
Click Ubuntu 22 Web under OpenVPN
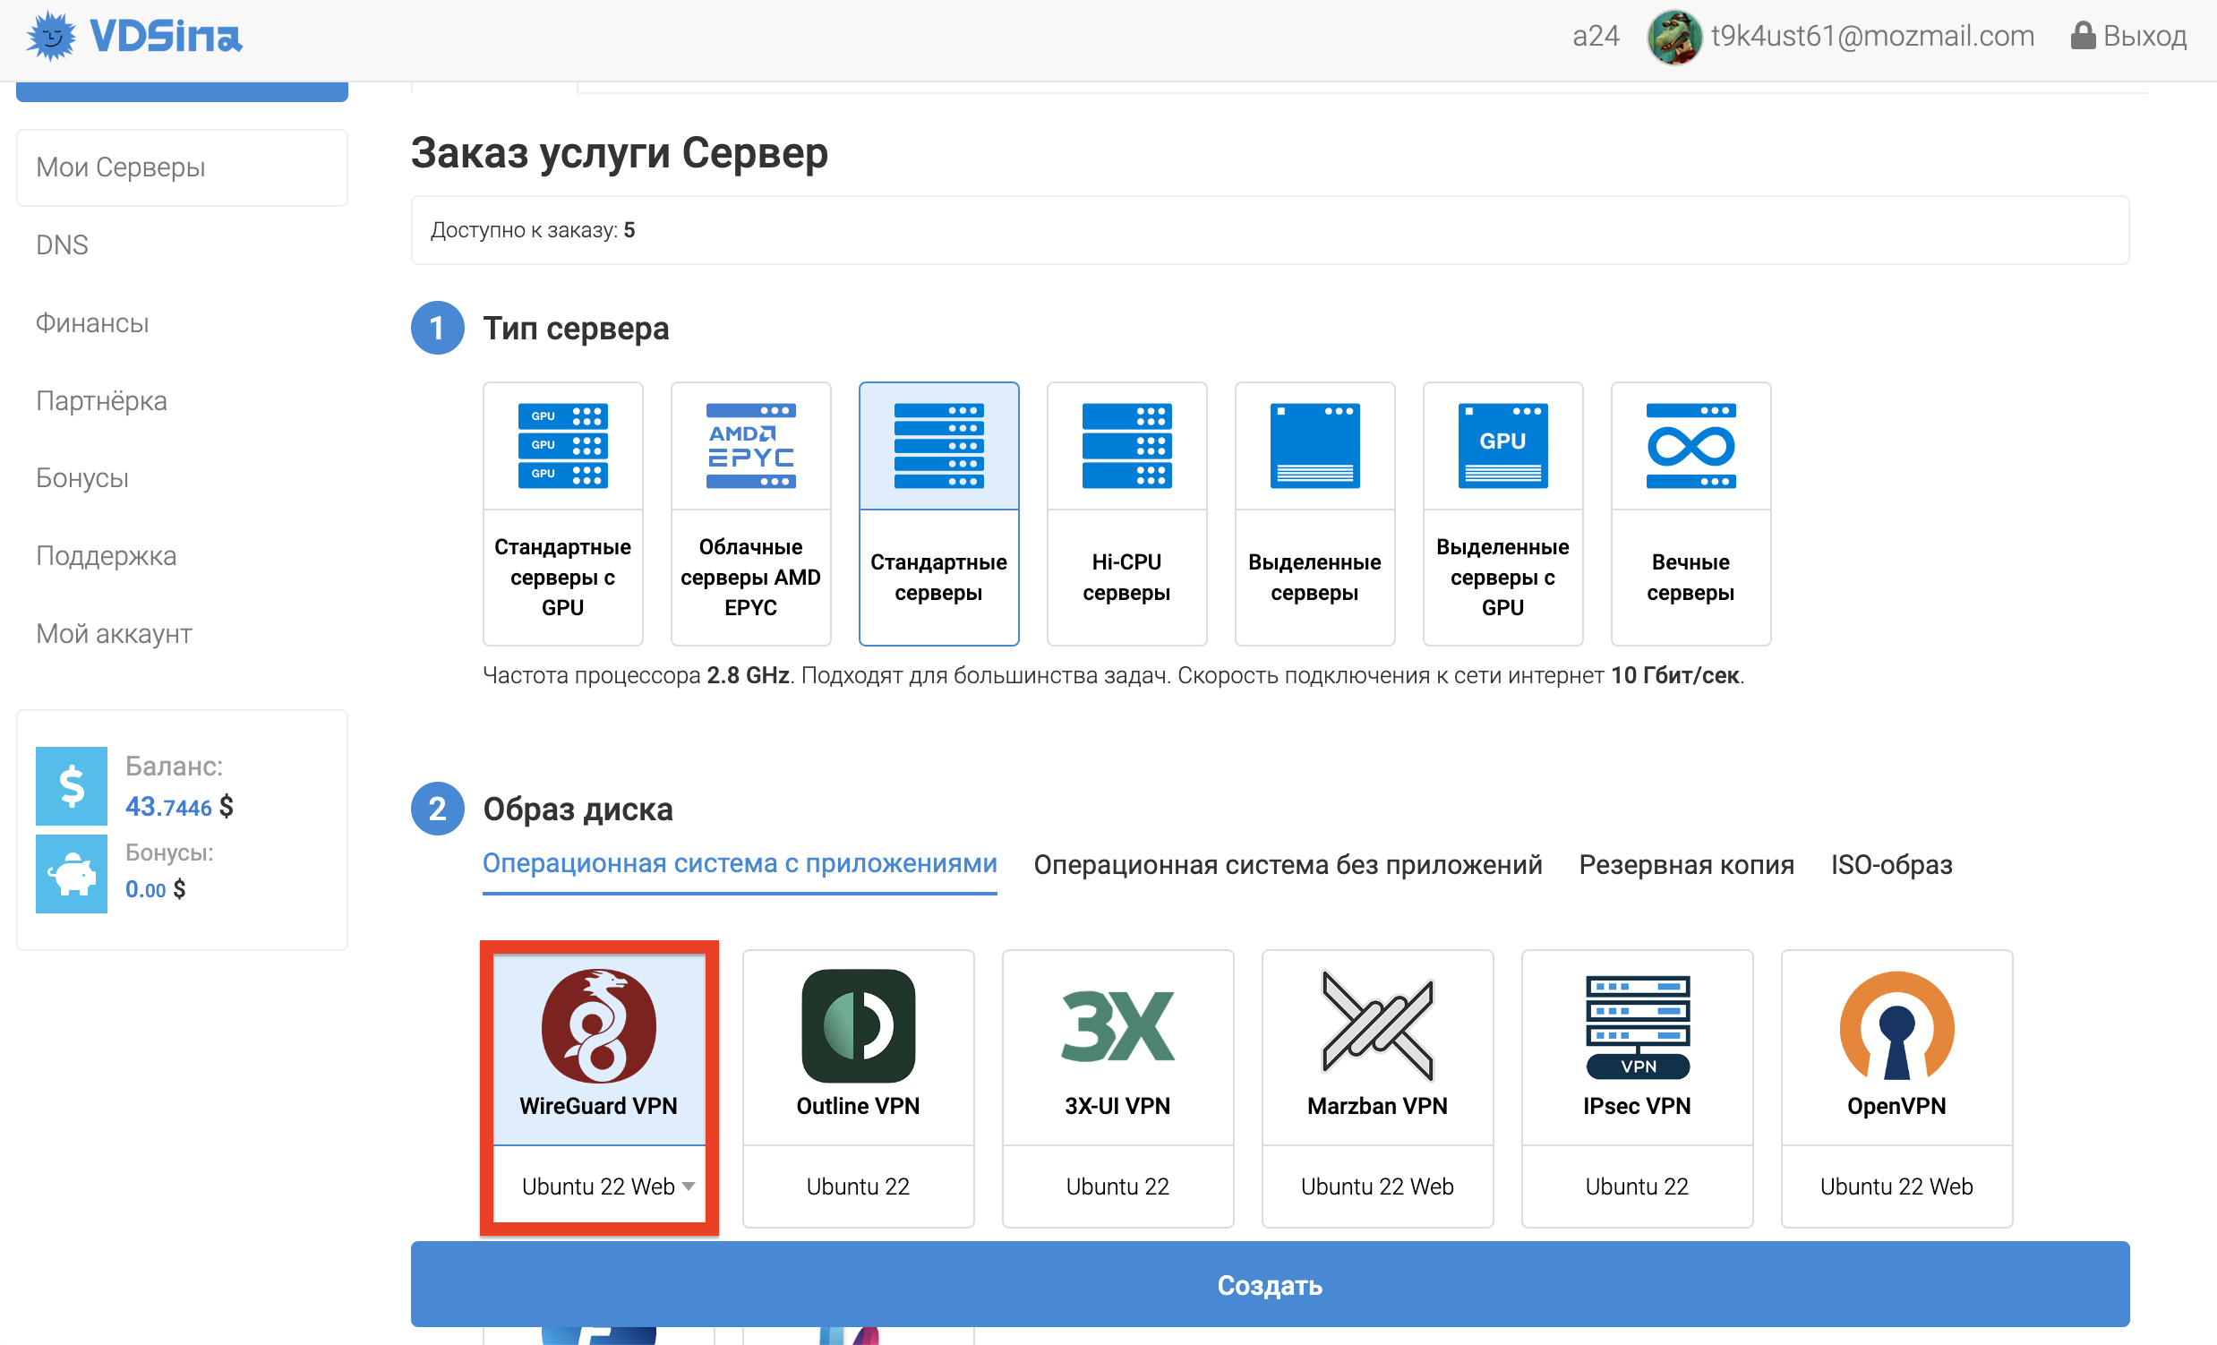click(1896, 1186)
